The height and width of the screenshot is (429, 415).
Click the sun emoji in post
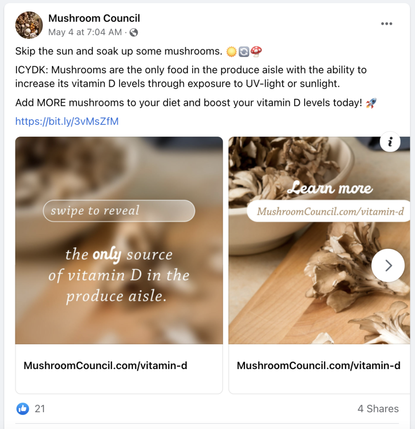(x=231, y=52)
